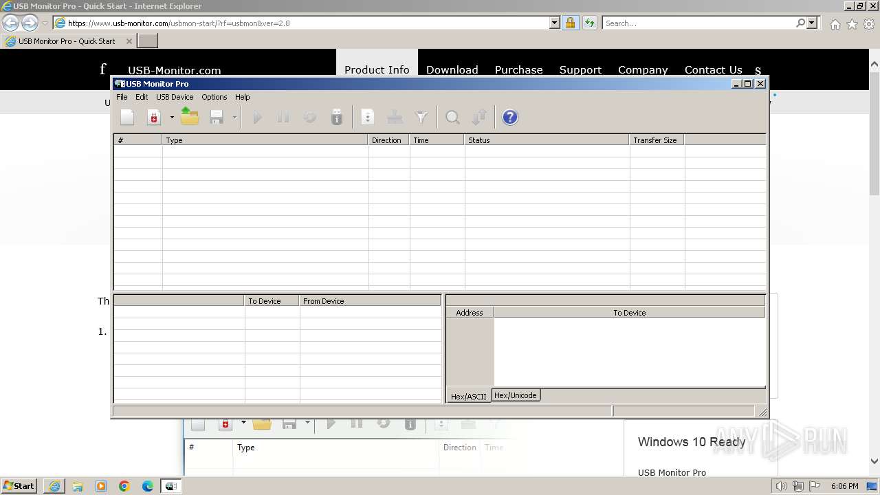Viewport: 880px width, 495px height.
Task: Click the Status column header
Action: pos(547,140)
